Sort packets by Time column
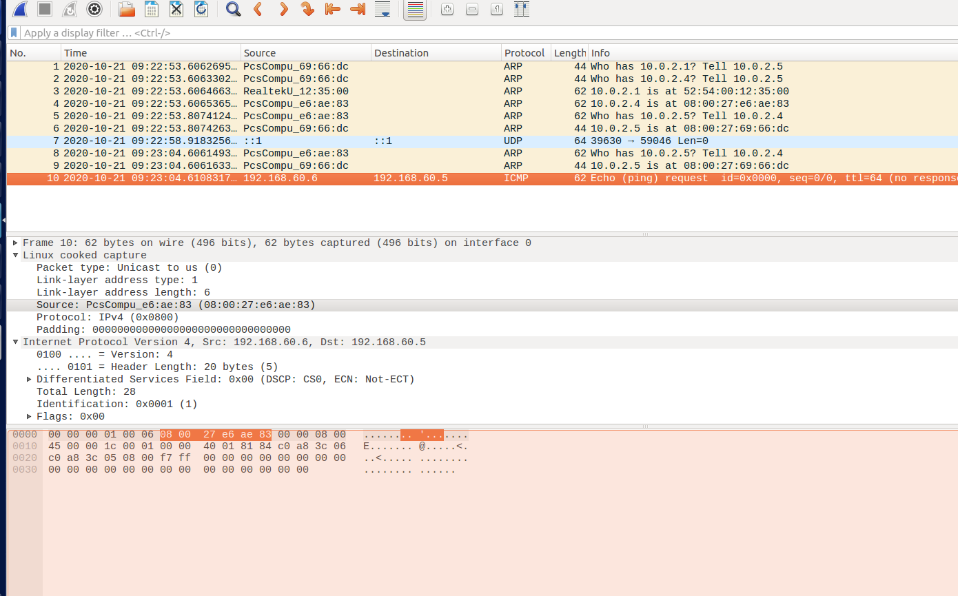958x596 pixels. pyautogui.click(x=151, y=53)
